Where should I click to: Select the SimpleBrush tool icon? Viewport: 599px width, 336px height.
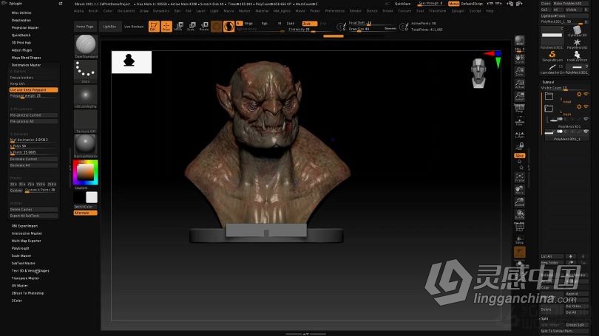click(552, 56)
